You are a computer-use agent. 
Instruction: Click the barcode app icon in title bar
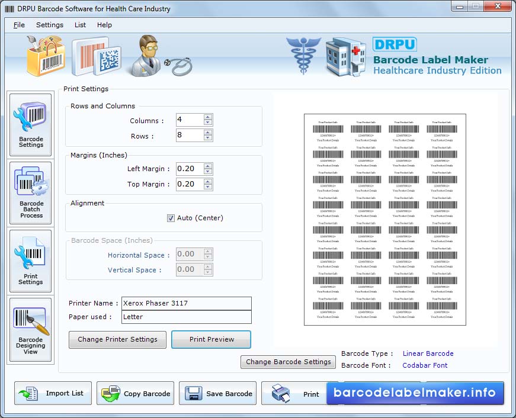9,9
